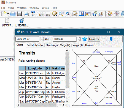Set transit to now with the blue star
Image resolution: width=124 pixels, height=108 pixels.
click(x=85, y=39)
